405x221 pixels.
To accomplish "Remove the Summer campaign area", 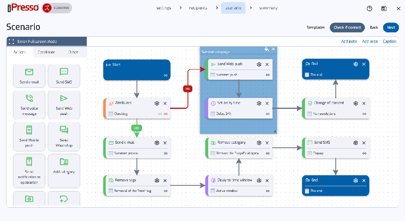I will [x=273, y=49].
